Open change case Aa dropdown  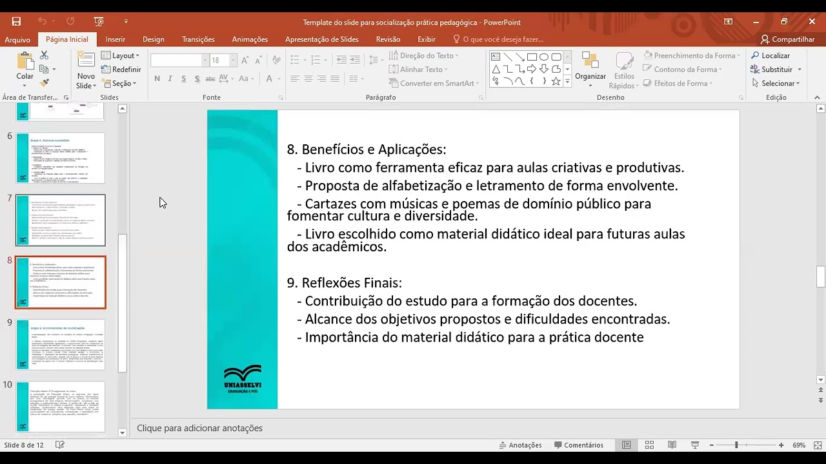(x=247, y=79)
